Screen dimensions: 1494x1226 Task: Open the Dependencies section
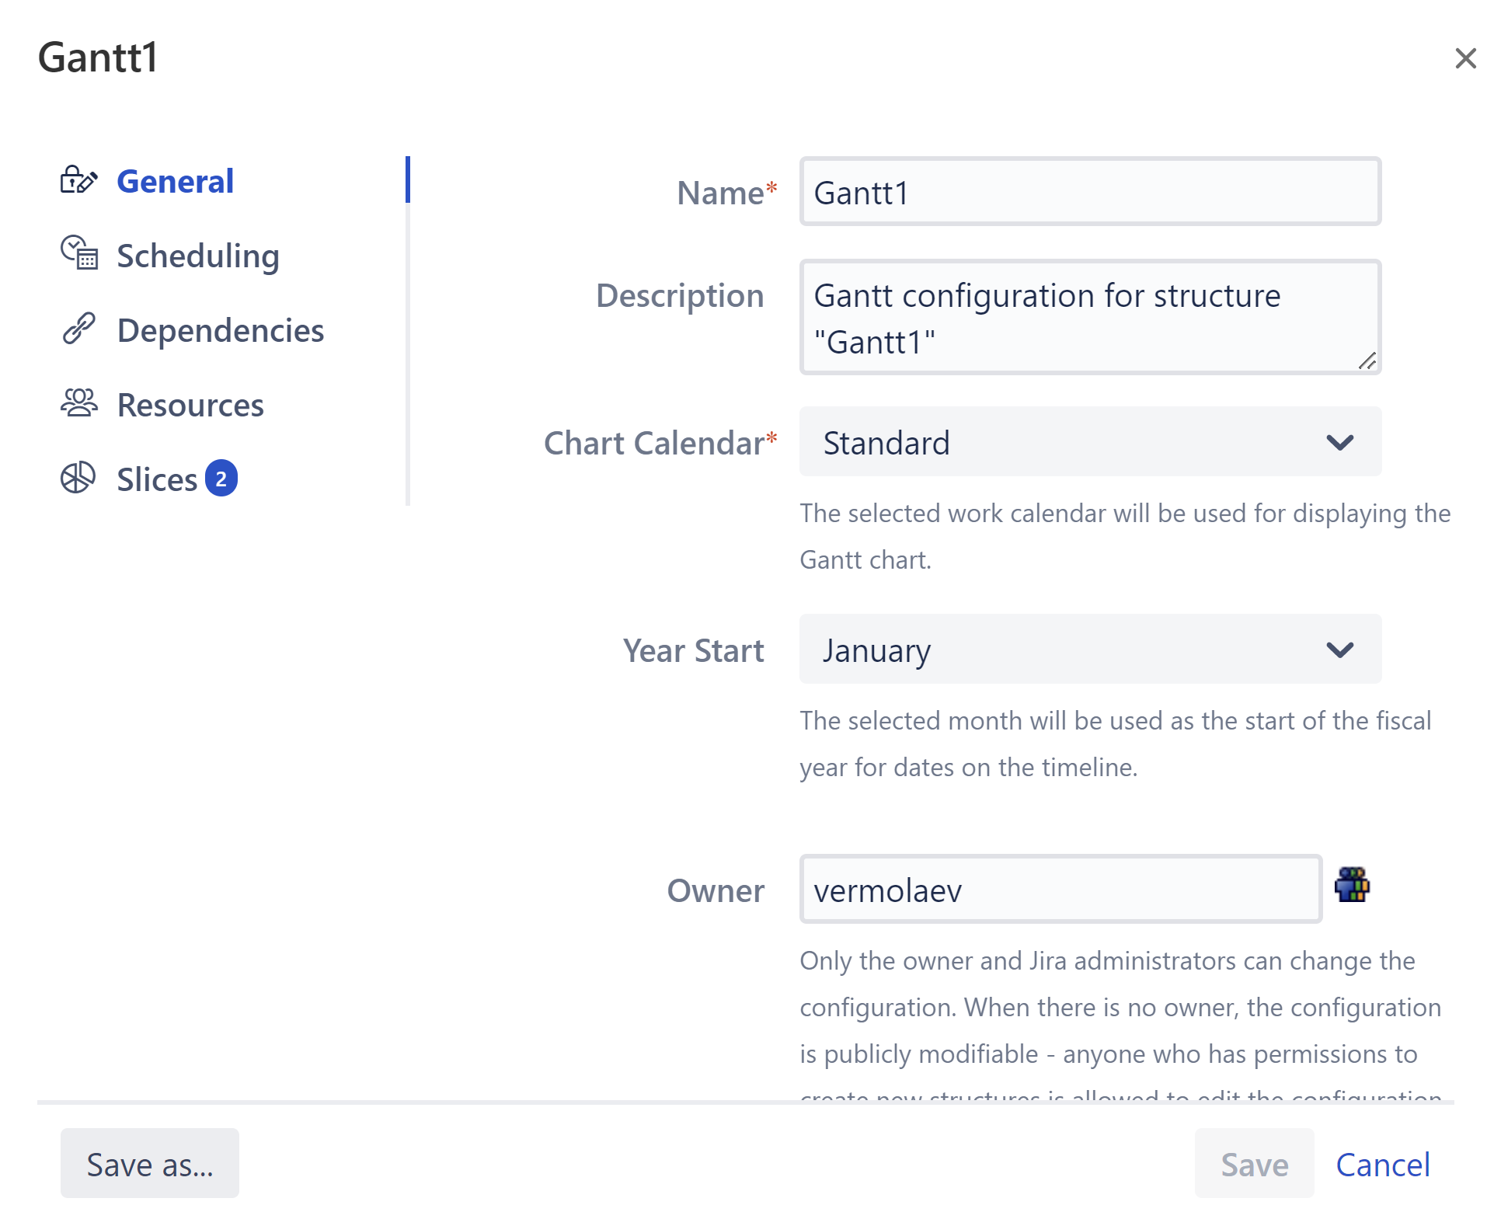(x=221, y=330)
